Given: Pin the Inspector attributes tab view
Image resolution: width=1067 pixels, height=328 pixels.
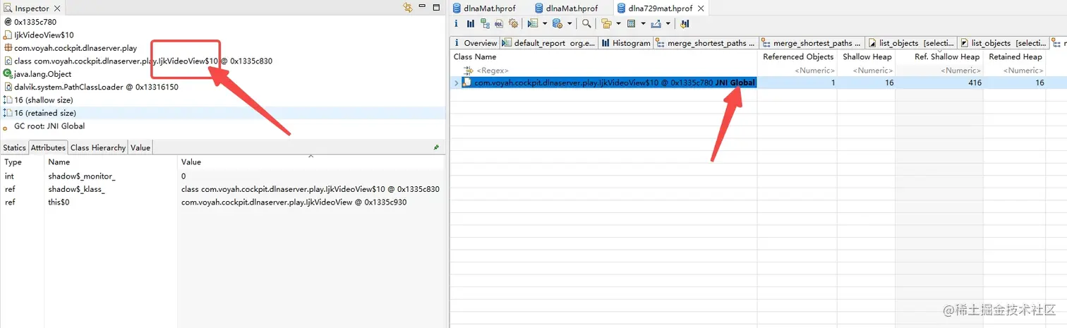Looking at the screenshot, I should pos(436,147).
